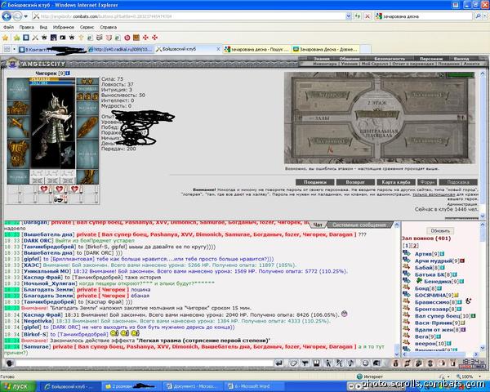490x392 pixels.
Task: Click the floppy disk save icon in chat toolbar
Action: [316, 363]
